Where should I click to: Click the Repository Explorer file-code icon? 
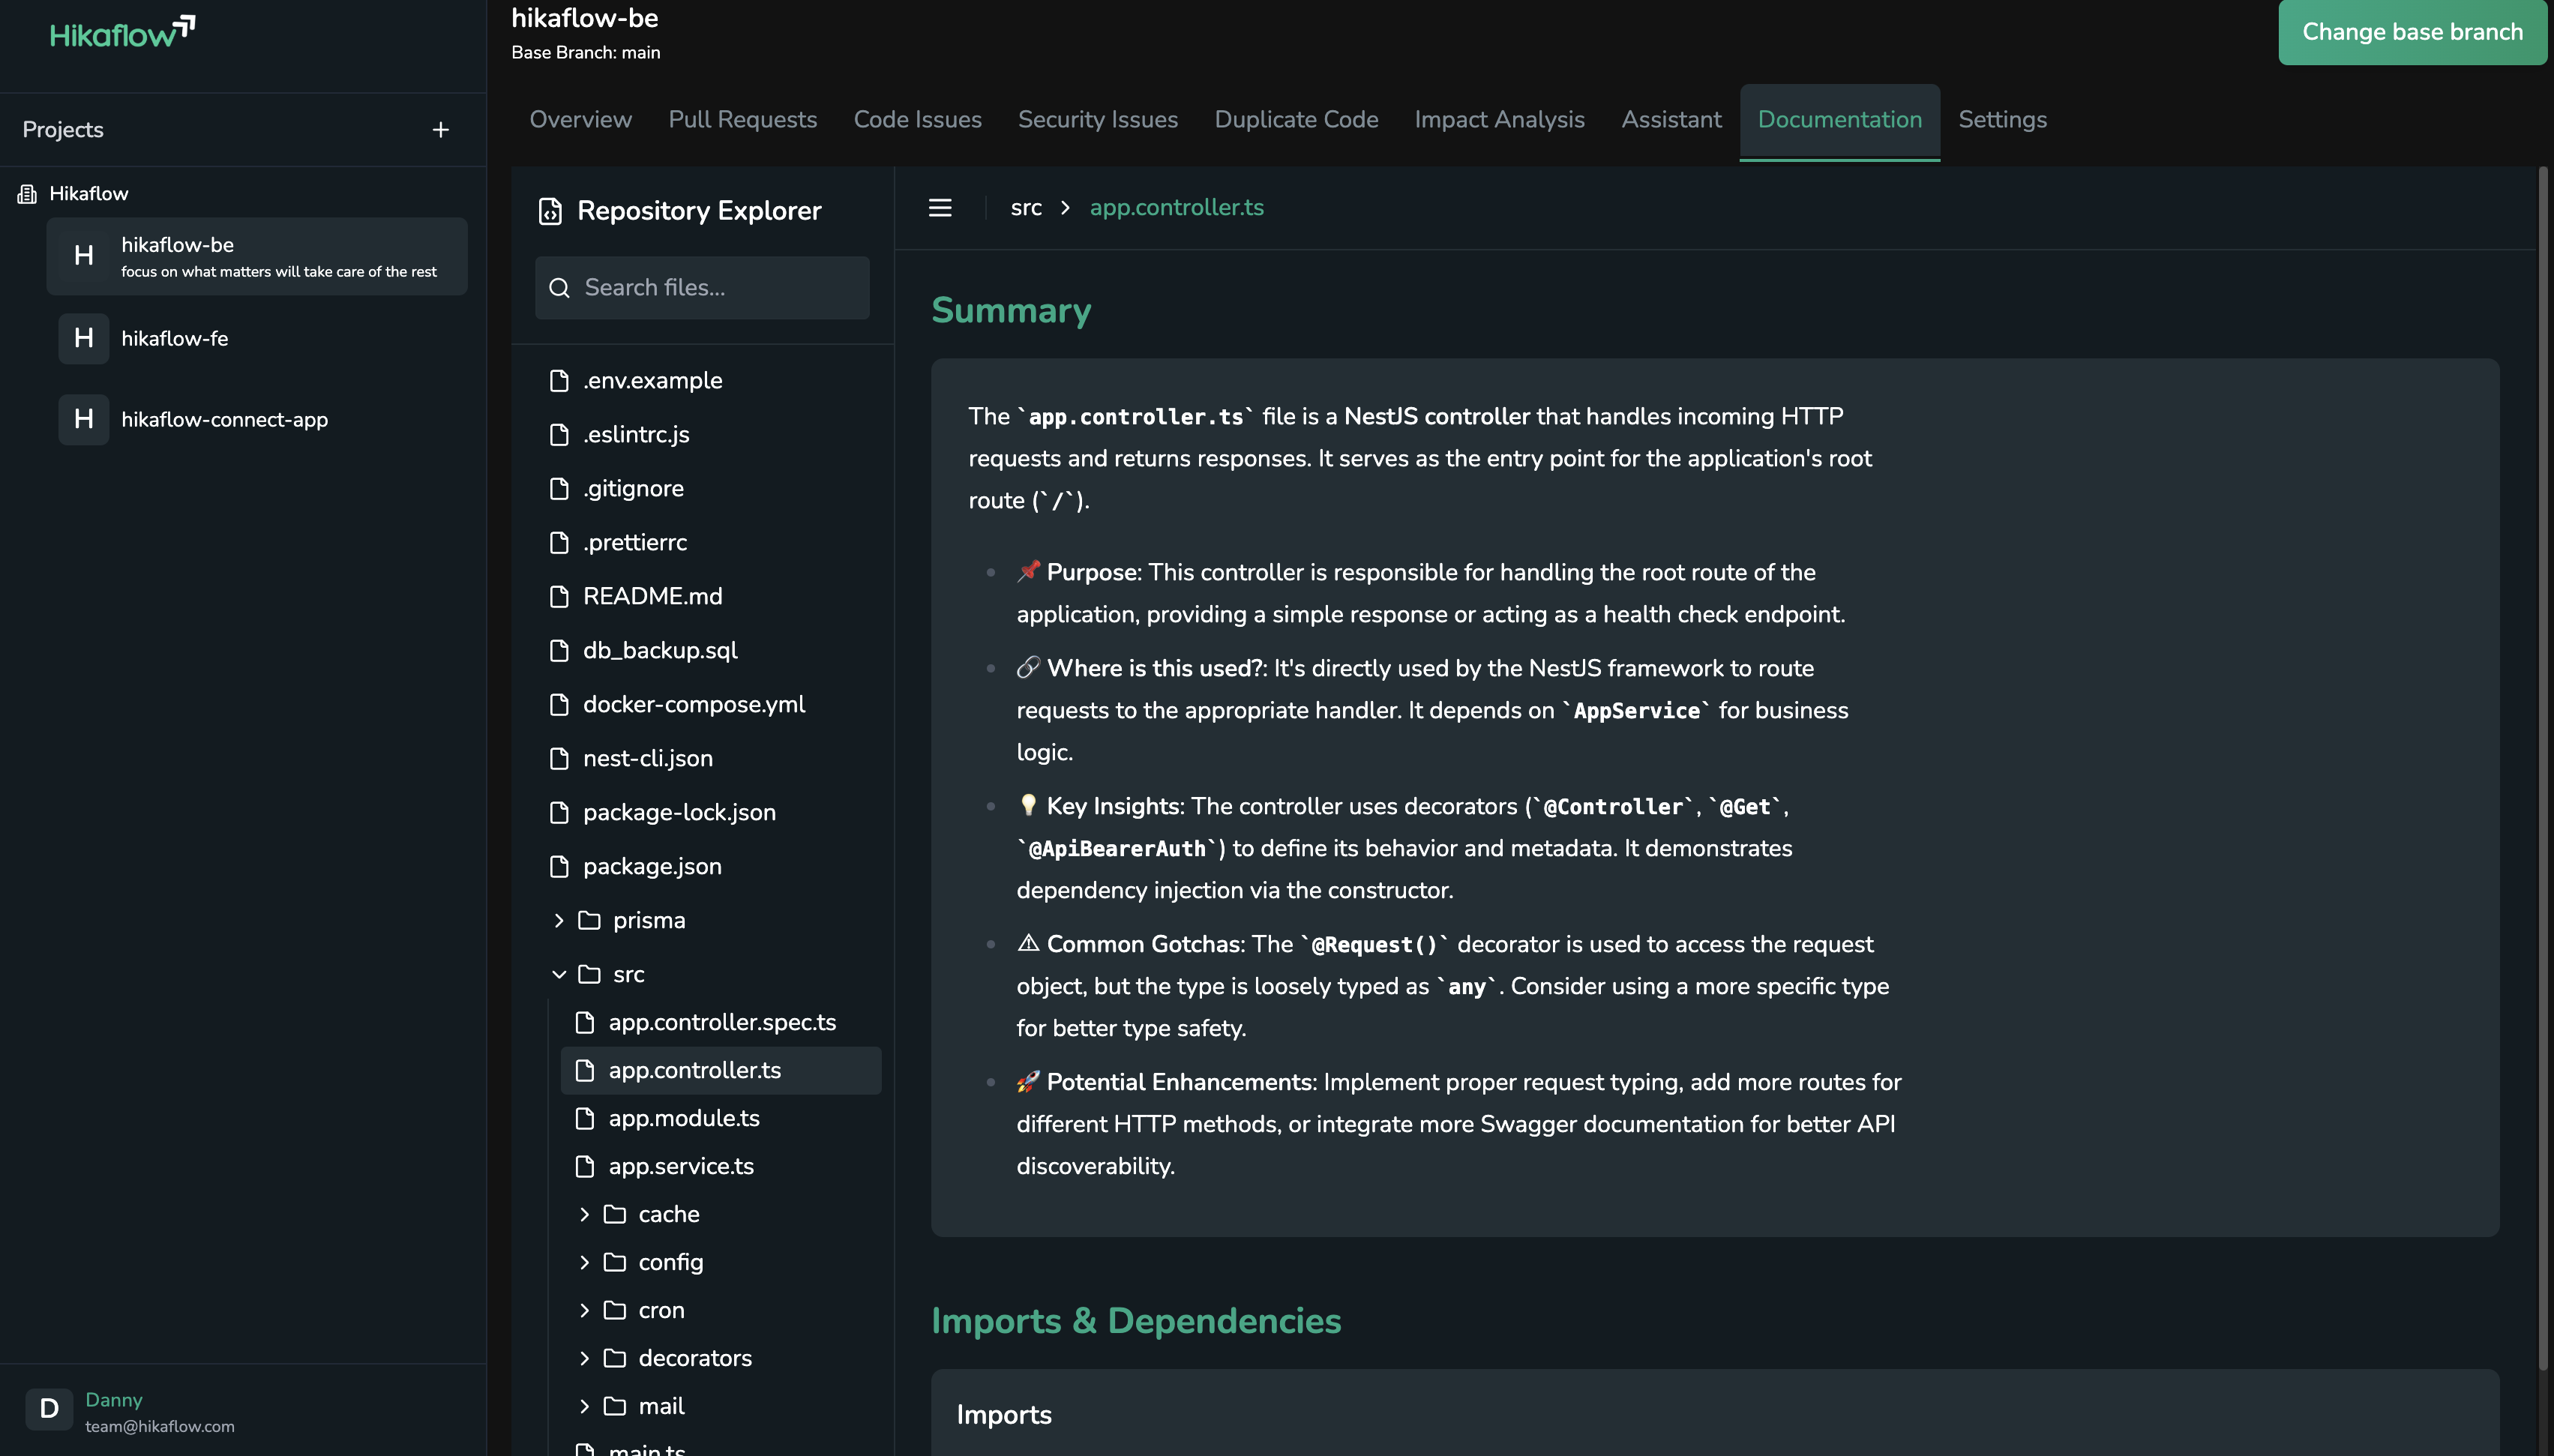(x=550, y=211)
